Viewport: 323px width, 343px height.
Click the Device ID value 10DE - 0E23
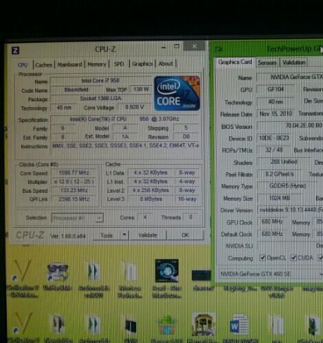click(x=274, y=138)
